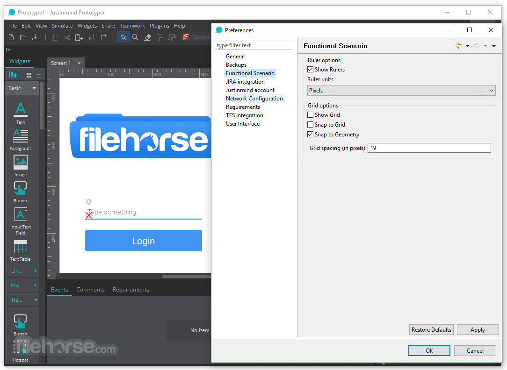The width and height of the screenshot is (507, 370).
Task: Expand the For... widget category
Action: point(22,285)
